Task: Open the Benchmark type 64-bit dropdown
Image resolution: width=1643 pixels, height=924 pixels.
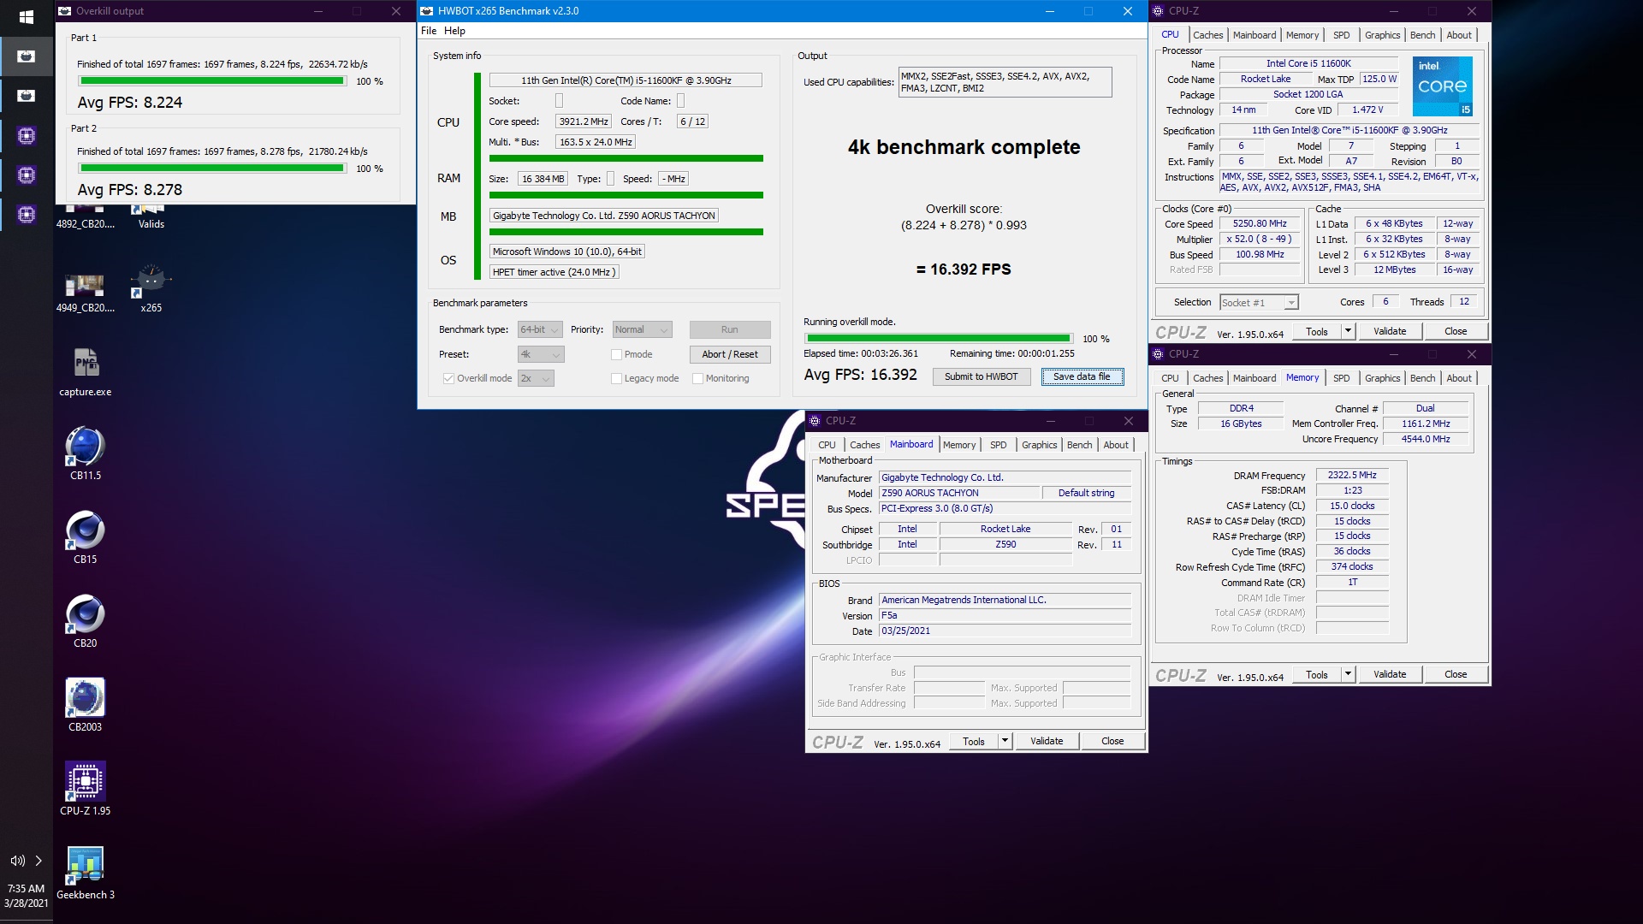Action: (540, 329)
